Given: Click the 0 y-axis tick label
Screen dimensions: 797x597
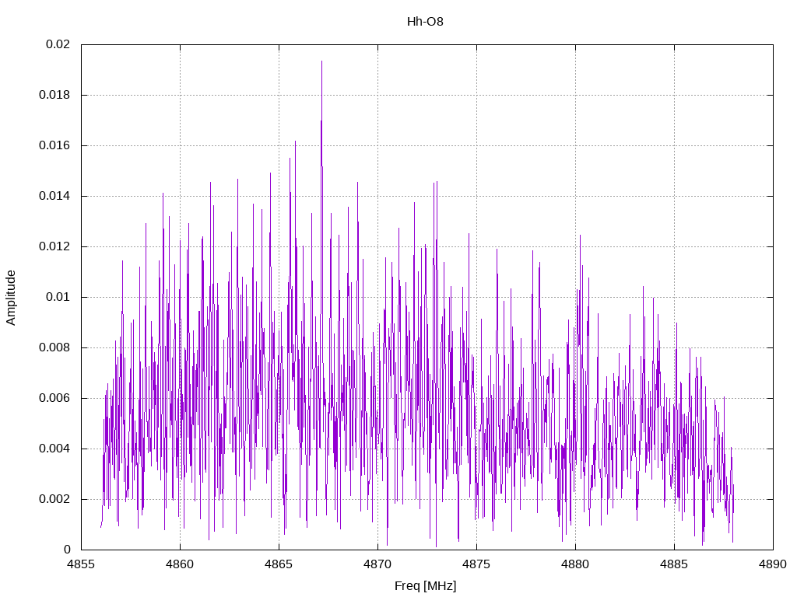Looking at the screenshot, I should tap(67, 550).
